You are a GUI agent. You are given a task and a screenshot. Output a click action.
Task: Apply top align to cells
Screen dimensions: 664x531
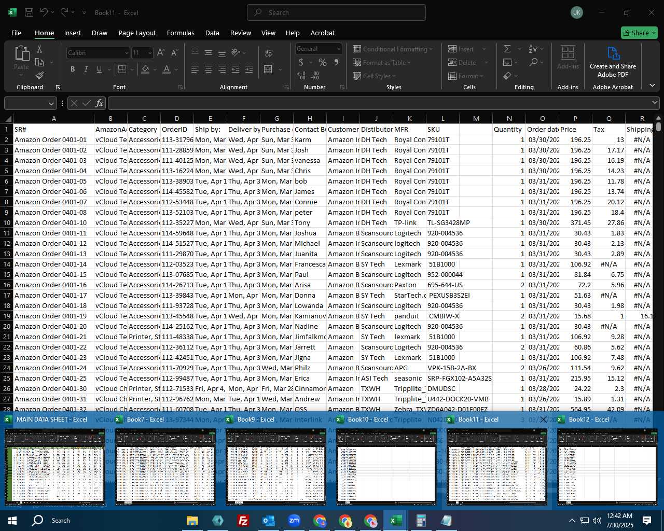195,52
